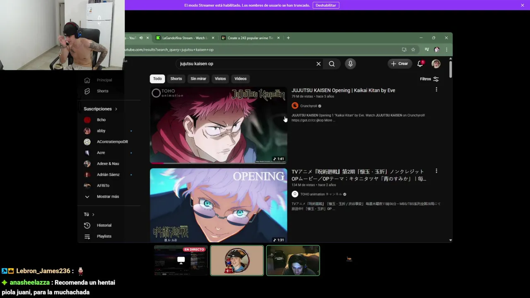Open AFRITo subscription channel
530x298 pixels.
[x=103, y=185]
